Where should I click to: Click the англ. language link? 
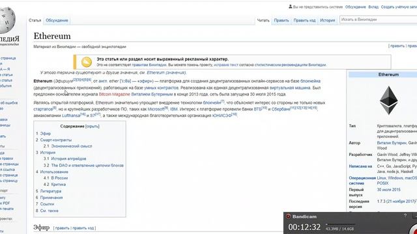coord(103,81)
